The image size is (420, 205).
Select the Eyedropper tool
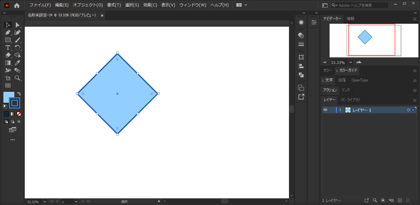coord(18,62)
